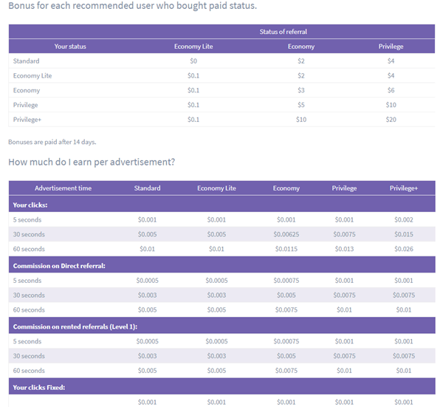Click the 'Advertisement time' column header
The width and height of the screenshot is (443, 407).
(63, 188)
